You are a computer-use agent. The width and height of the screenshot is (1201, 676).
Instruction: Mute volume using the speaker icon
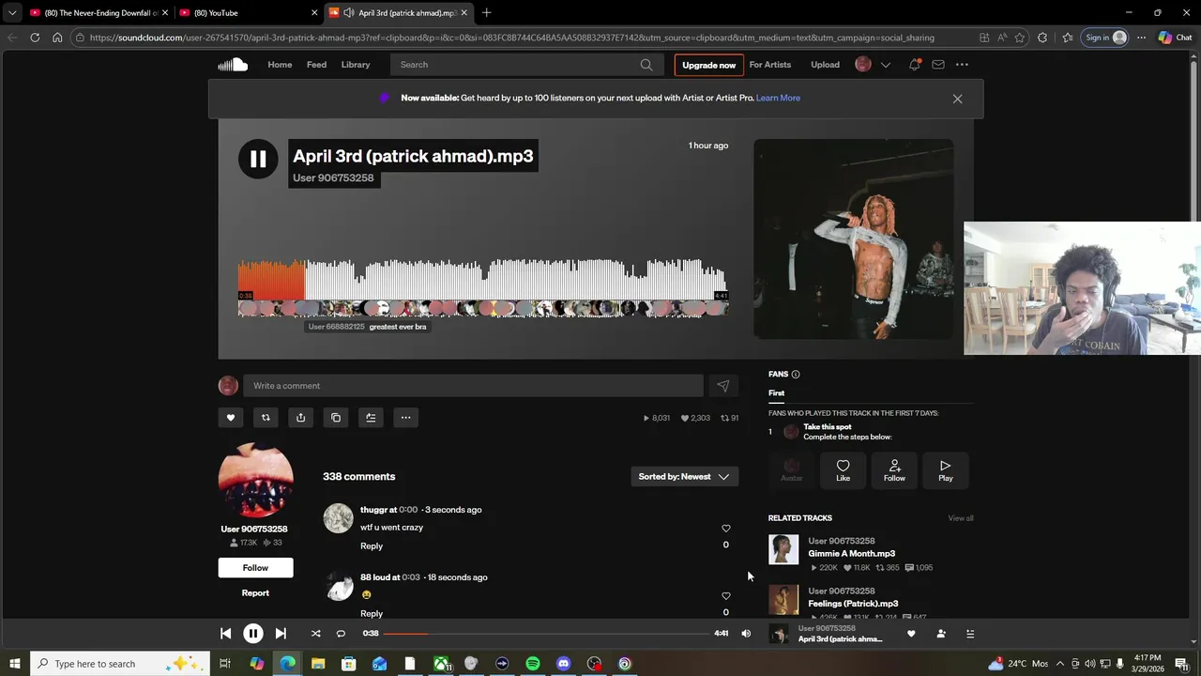(746, 634)
